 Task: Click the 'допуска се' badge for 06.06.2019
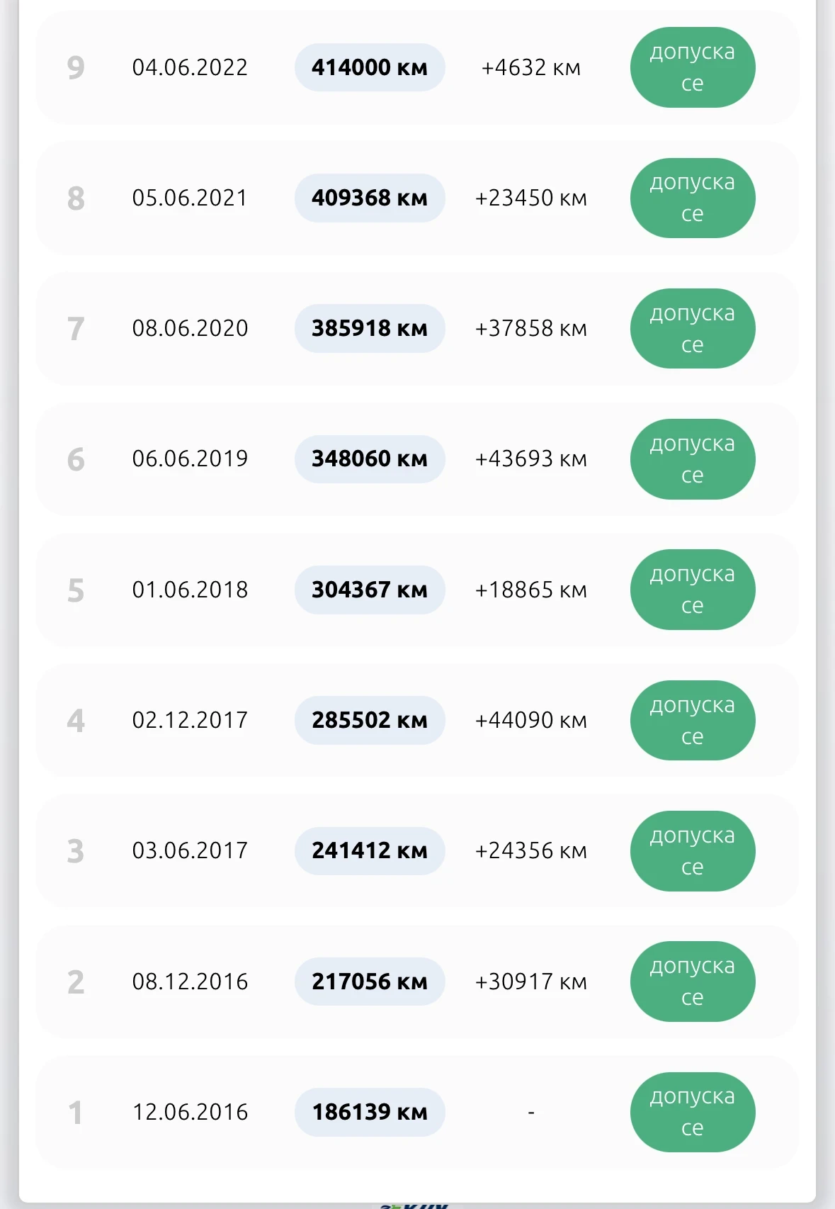point(693,459)
